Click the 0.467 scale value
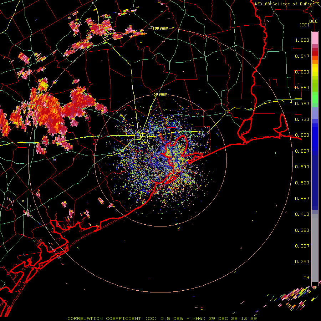 coord(302,199)
